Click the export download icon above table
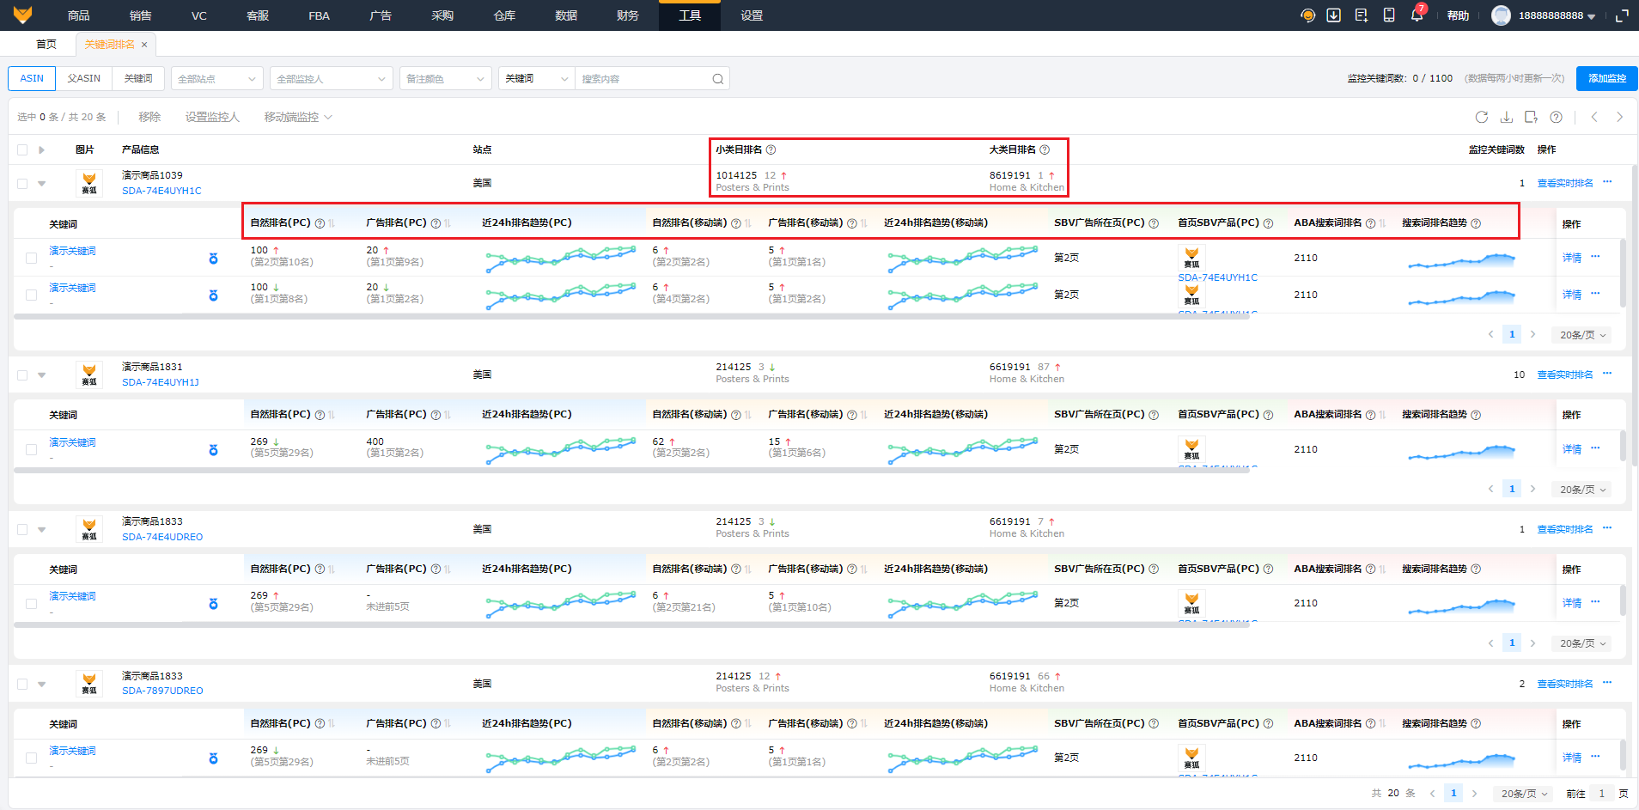Screen dimensions: 1639x810 point(1506,117)
